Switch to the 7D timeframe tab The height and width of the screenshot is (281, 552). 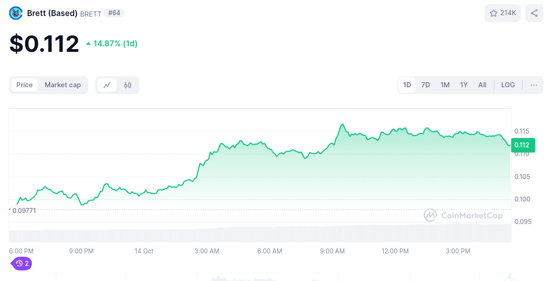coord(425,85)
